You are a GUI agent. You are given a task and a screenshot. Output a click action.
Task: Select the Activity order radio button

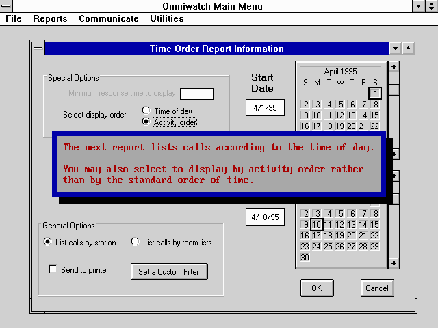coord(146,122)
